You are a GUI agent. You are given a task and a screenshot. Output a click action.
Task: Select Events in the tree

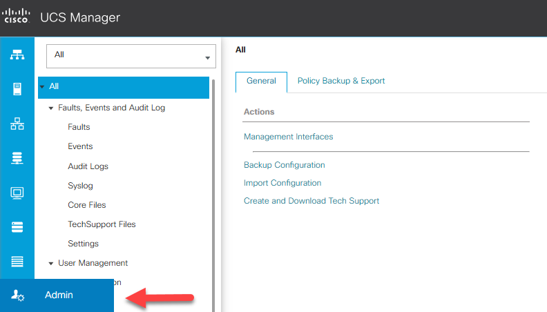click(x=80, y=146)
